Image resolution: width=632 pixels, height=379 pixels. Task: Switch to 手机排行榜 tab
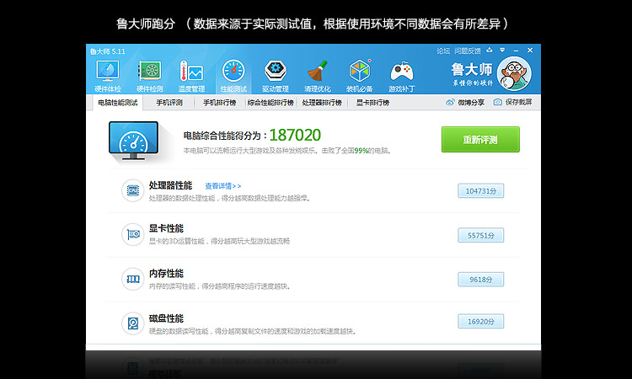point(219,103)
